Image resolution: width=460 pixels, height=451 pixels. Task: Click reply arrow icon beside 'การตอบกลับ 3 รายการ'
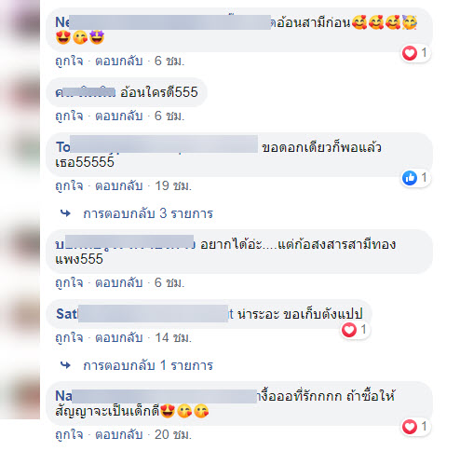pyautogui.click(x=65, y=213)
